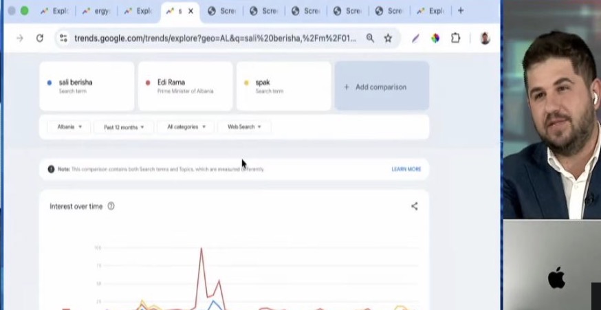Click the colorful extension icon in toolbar
601x310 pixels.
point(435,38)
